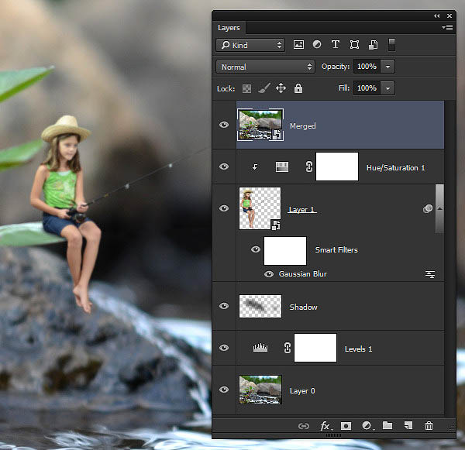The image size is (465, 450).
Task: Create a new group folder
Action: pos(387,426)
